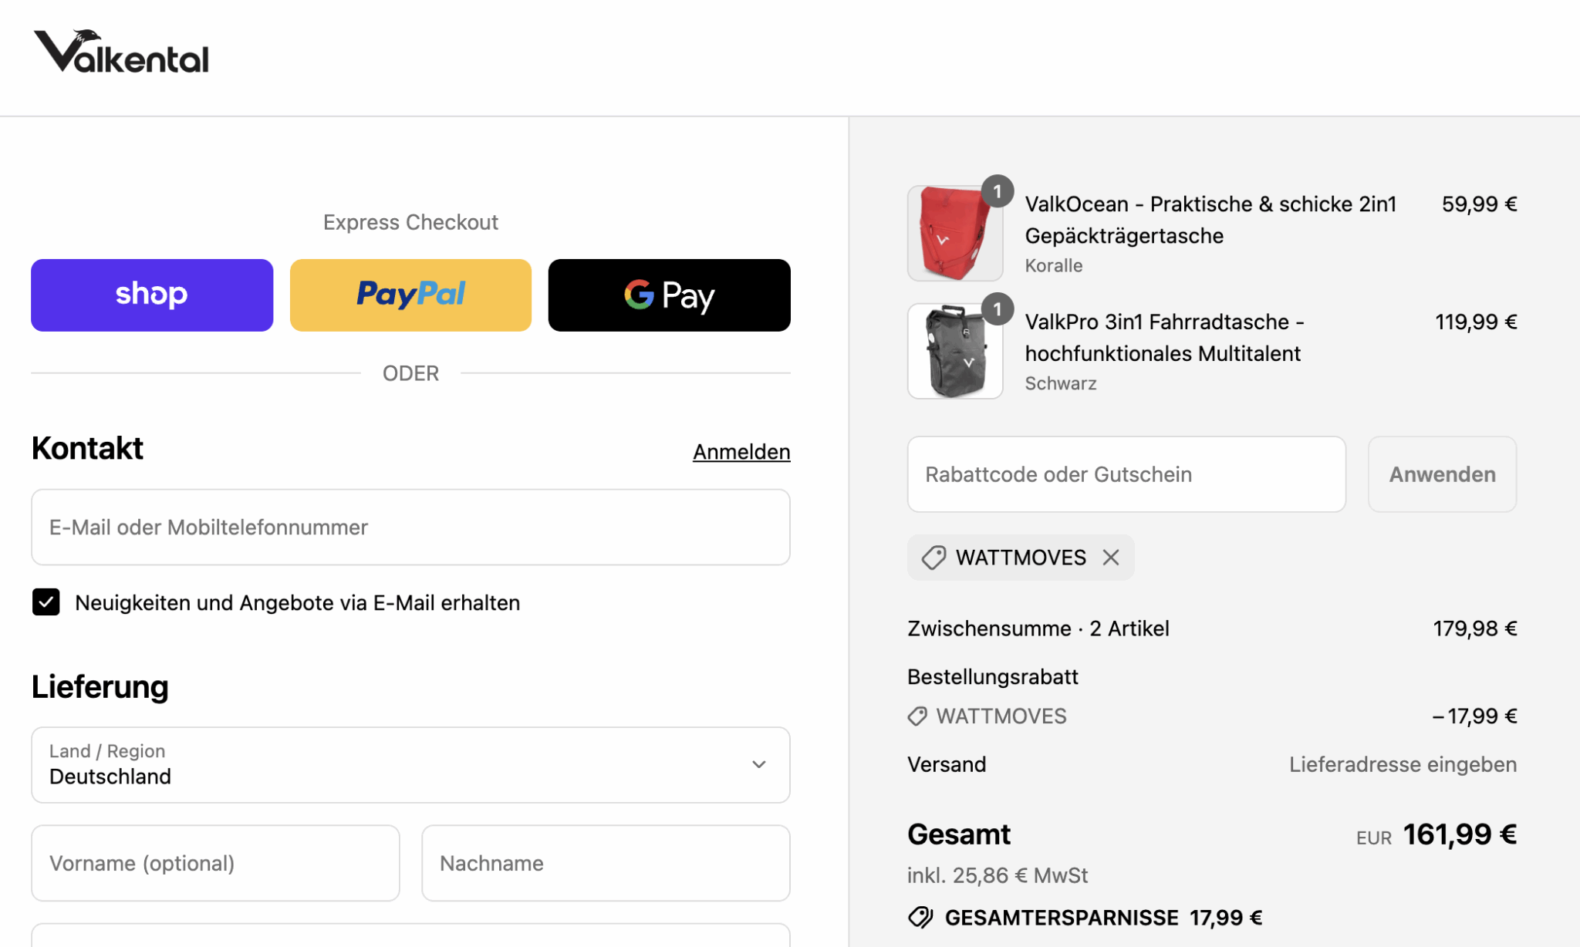This screenshot has width=1580, height=947.
Task: Click the Lieferadresse eingeben text
Action: tap(1403, 764)
